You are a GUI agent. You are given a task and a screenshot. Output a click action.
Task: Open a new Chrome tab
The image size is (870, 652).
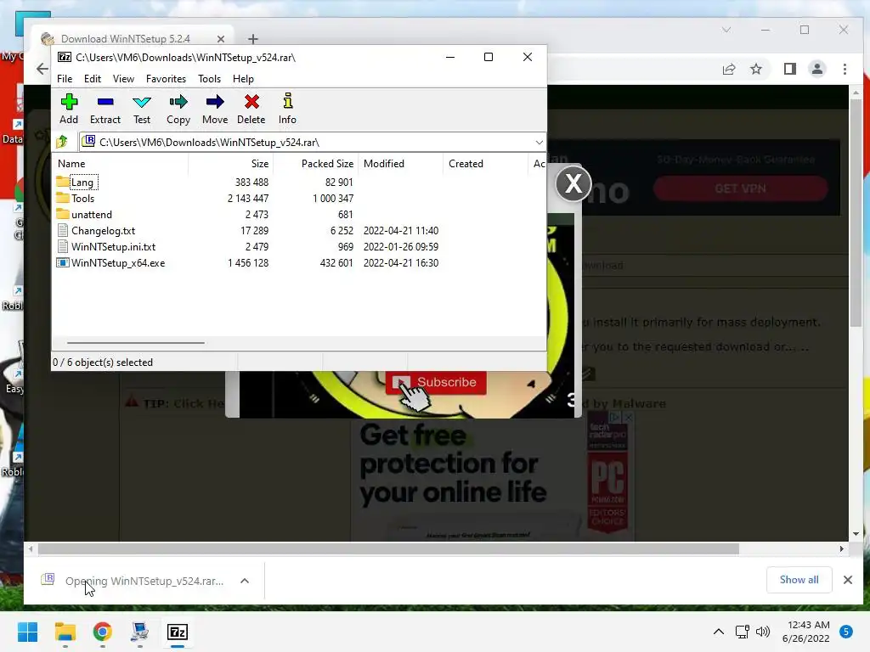(253, 39)
